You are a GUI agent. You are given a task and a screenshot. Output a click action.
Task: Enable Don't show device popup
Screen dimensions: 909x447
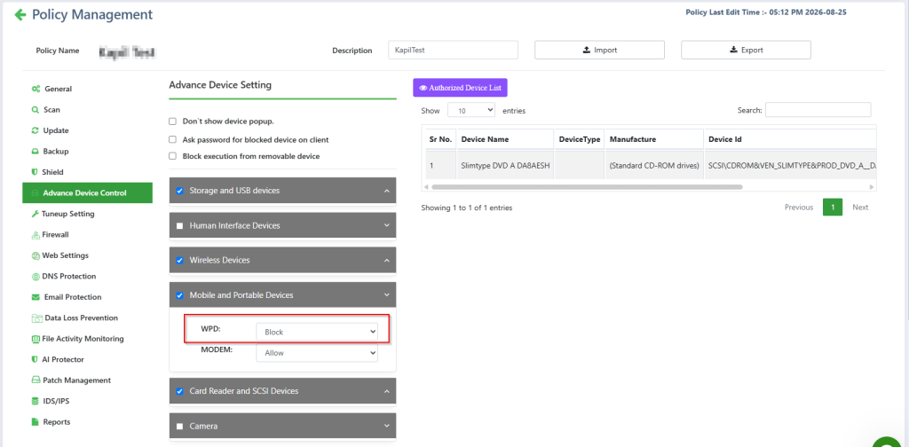(x=172, y=122)
